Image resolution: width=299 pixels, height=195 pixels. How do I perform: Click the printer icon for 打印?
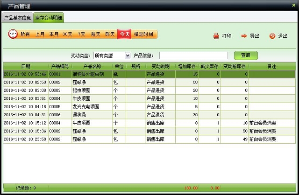tap(216, 36)
